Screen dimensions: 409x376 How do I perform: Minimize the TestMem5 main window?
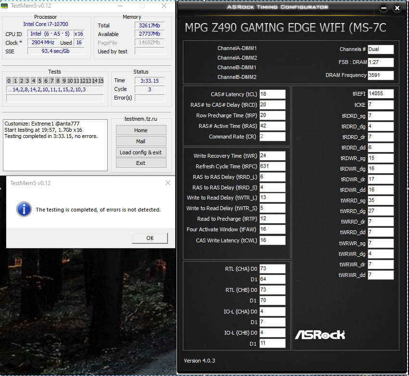120,6
